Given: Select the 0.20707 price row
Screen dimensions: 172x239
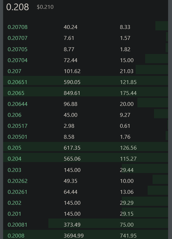Looking at the screenshot, I should (85, 38).
